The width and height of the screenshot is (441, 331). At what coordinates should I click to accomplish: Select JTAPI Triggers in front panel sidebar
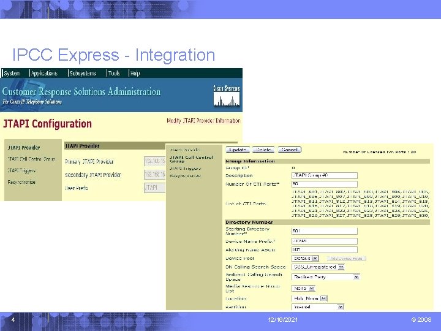[185, 169]
